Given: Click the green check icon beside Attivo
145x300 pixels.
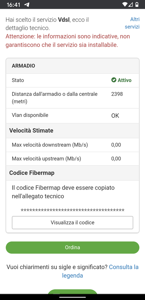Looking at the screenshot, I should point(114,80).
